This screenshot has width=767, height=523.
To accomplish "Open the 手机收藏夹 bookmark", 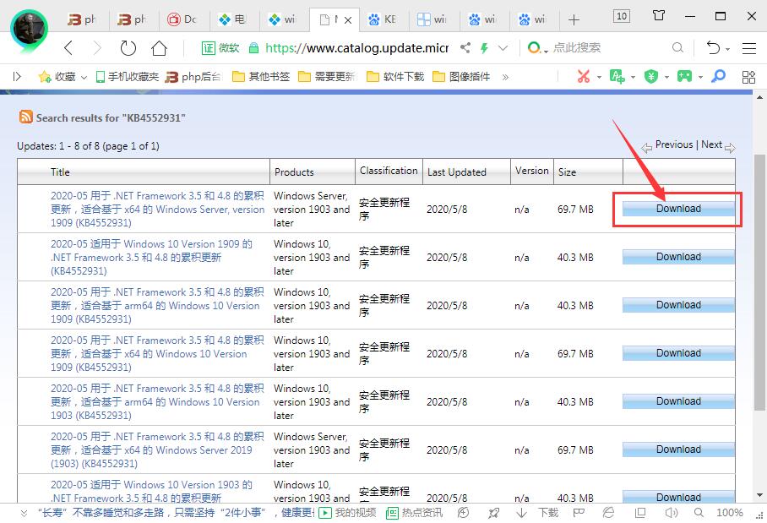I will point(128,77).
